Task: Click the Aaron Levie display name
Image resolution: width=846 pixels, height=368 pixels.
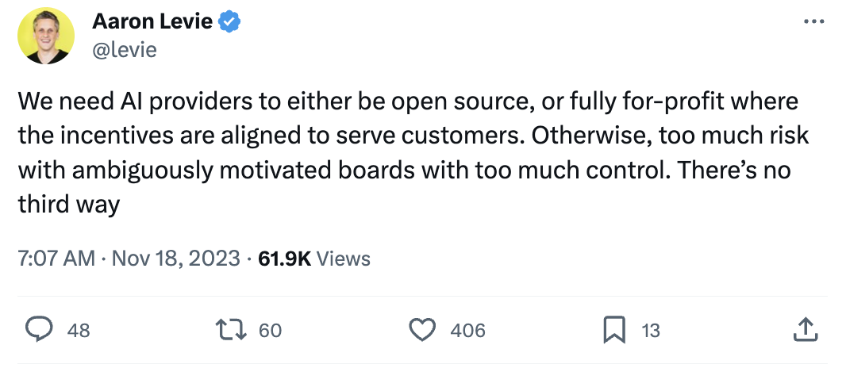Action: pos(152,21)
